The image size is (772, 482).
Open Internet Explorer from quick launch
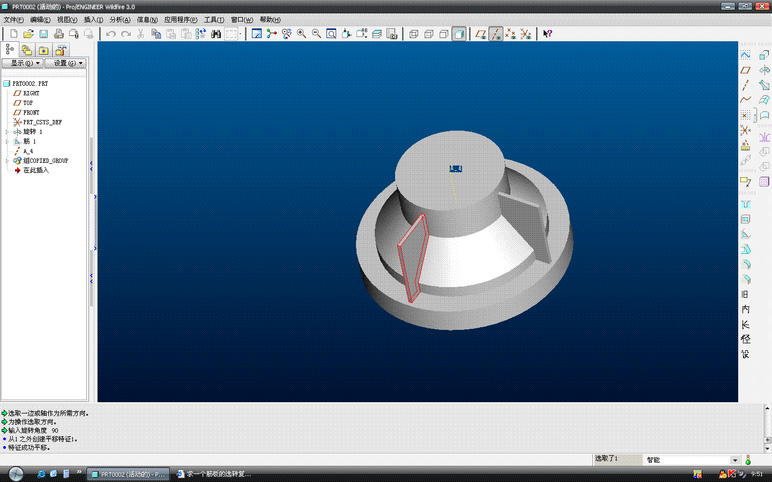pyautogui.click(x=41, y=474)
